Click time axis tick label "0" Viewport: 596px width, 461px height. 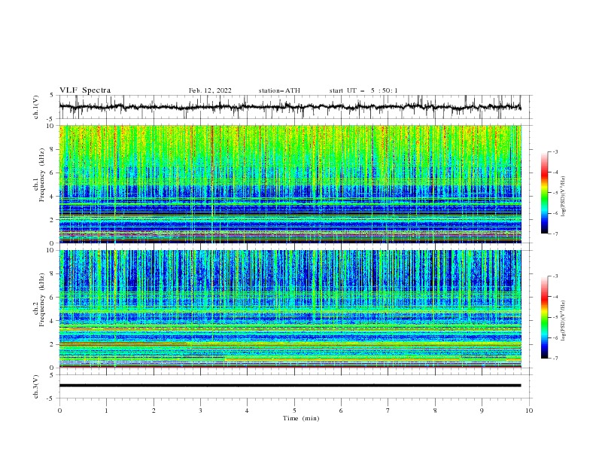(59, 411)
